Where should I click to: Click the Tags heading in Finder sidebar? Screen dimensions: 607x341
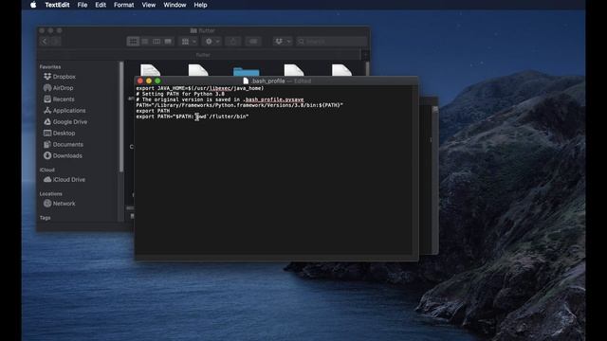45,218
